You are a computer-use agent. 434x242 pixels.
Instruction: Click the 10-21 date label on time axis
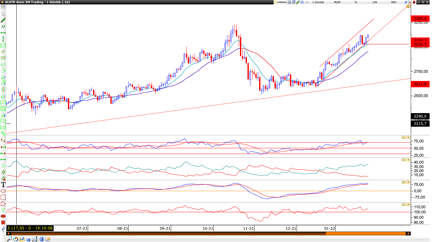tap(208, 228)
